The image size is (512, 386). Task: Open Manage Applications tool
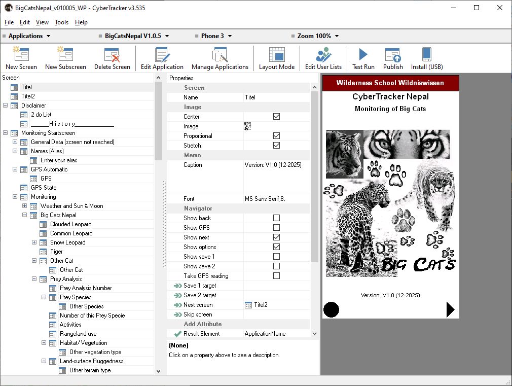tap(220, 55)
